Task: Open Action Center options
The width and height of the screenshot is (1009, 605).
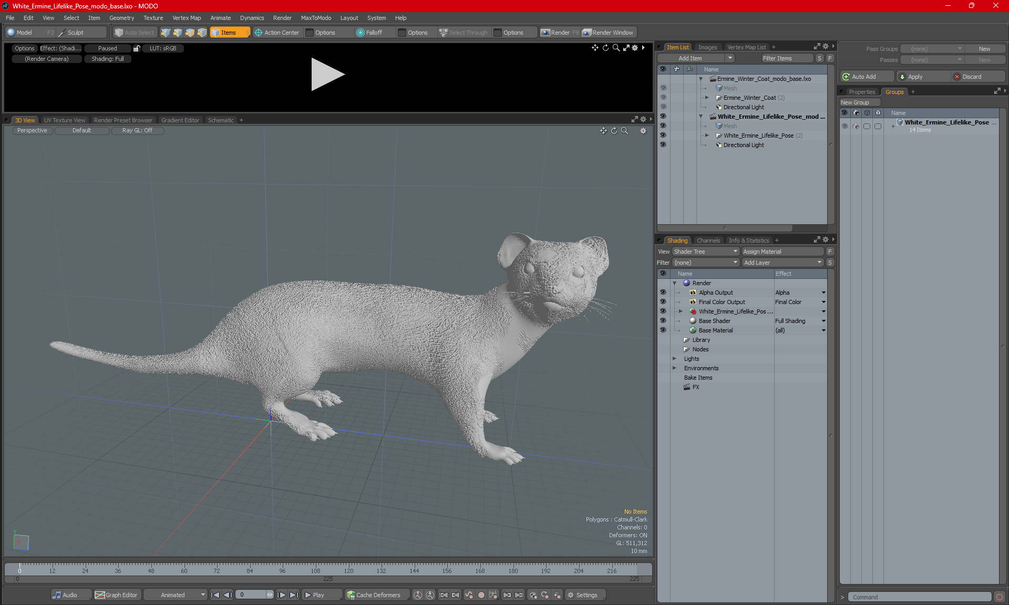Action: (x=325, y=33)
